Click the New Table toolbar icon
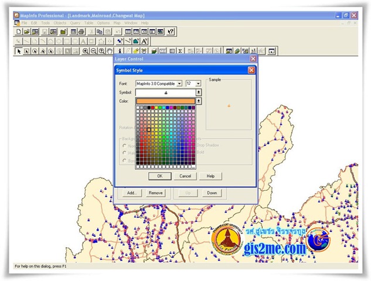Viewport: 371px width, 281px height. coord(19,32)
